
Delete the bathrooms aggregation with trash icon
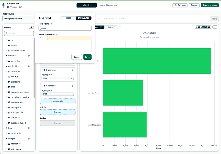click(x=72, y=70)
